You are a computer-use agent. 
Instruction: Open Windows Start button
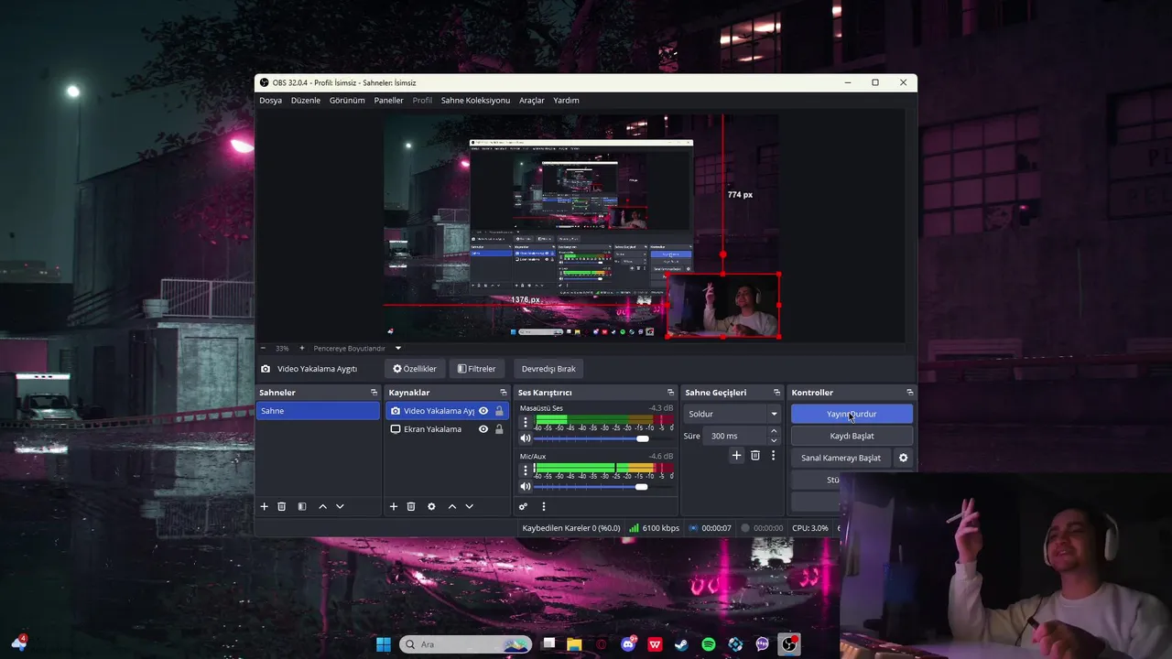pos(384,644)
